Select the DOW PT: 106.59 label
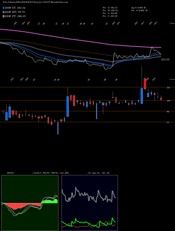The height and width of the screenshot is (231, 175). 15,16
